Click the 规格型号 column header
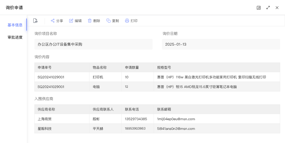Viewport: 285px width, 143px height. coord(164,67)
